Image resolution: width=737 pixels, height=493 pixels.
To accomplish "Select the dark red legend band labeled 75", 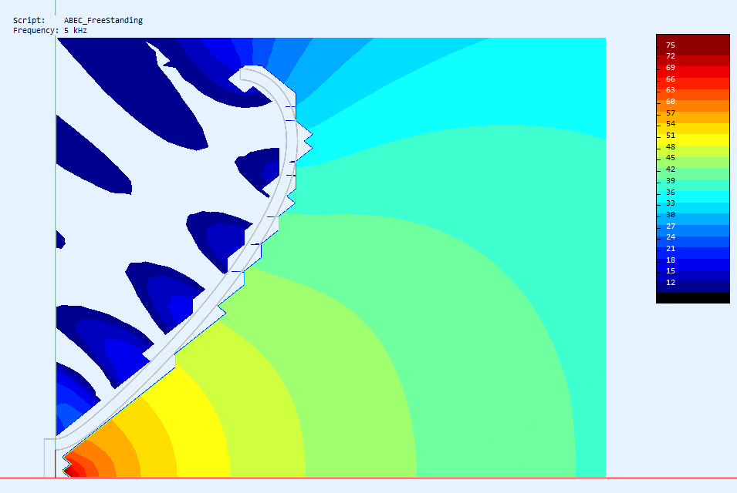I will point(693,45).
